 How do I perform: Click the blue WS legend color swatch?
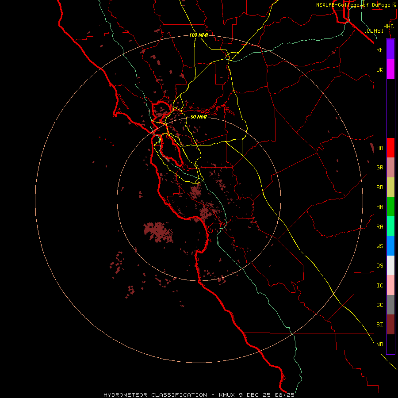(x=390, y=246)
